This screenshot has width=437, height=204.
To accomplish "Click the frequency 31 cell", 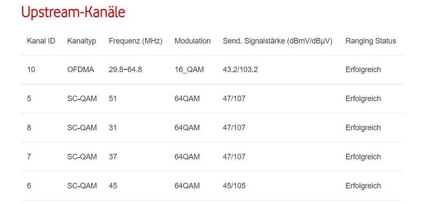I will coord(113,128).
